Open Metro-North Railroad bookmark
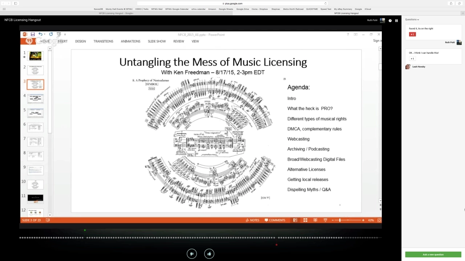 pyautogui.click(x=293, y=9)
